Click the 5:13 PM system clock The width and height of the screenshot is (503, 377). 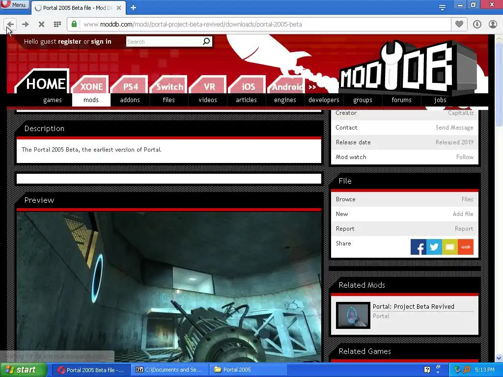[x=485, y=370]
